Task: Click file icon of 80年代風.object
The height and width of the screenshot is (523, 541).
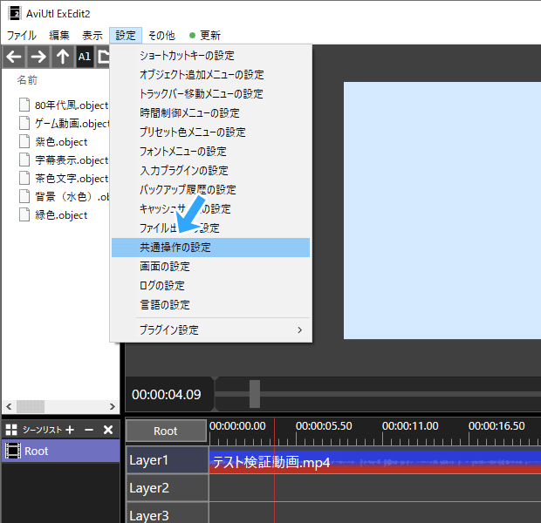Action: 24,105
